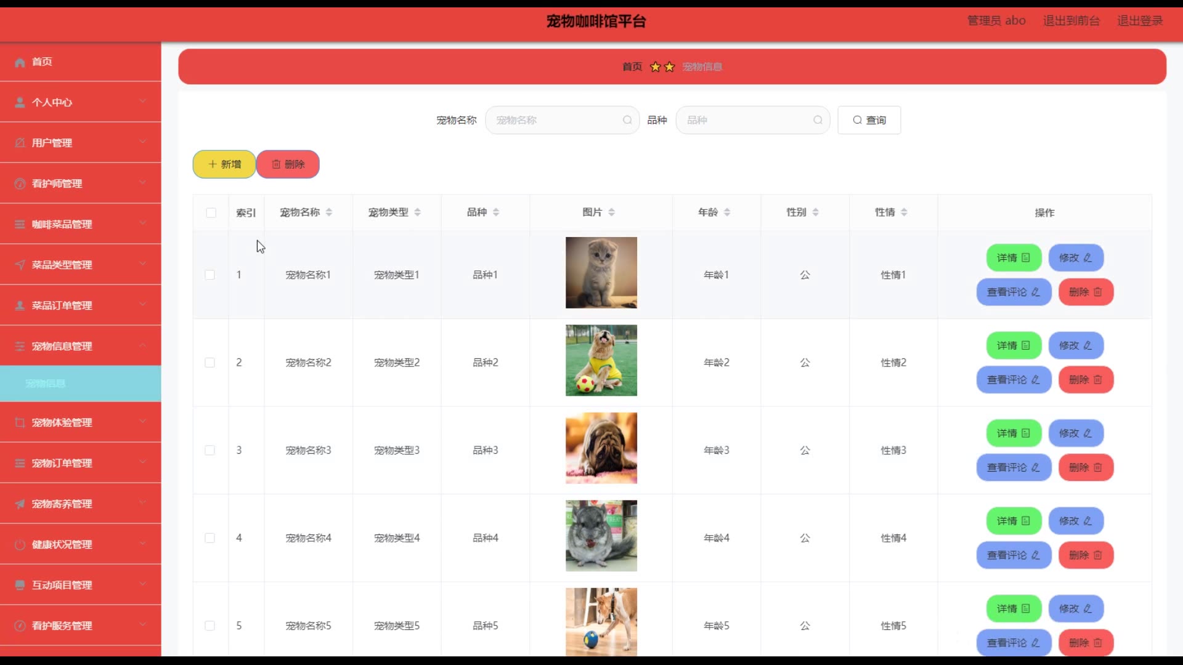This screenshot has height=665, width=1183.
Task: Click the sort arrows on 性情 column
Action: click(904, 212)
